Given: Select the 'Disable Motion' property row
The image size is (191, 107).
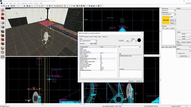Looking at the screenshot, I should coord(98,60).
